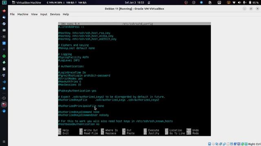Open the File menu in VirtualBox
Image resolution: width=261 pixels, height=146 pixels.
point(12,14)
